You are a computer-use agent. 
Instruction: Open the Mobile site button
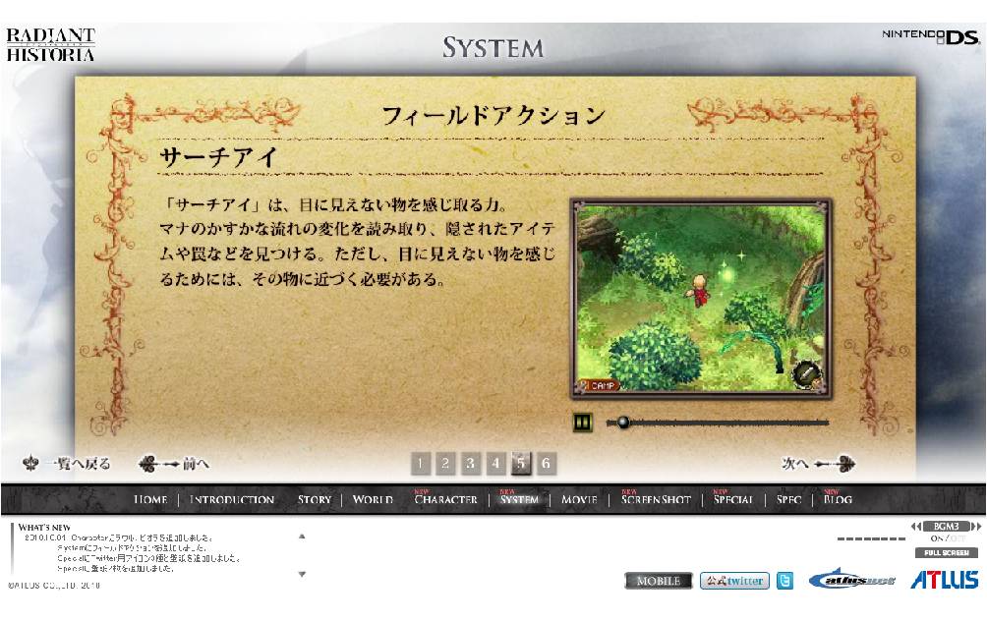click(659, 581)
